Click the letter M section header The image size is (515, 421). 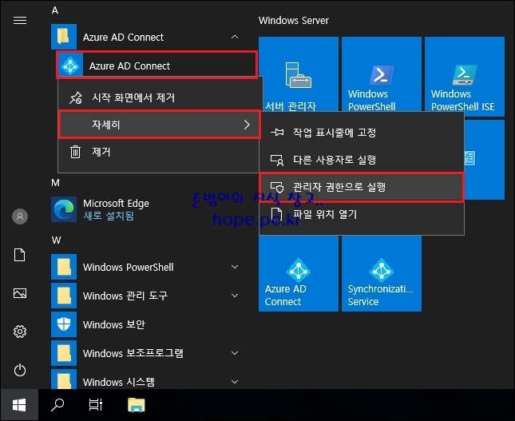pyautogui.click(x=56, y=183)
